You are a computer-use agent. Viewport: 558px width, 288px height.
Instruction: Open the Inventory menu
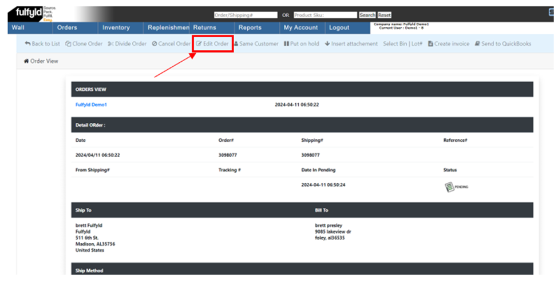coord(116,27)
